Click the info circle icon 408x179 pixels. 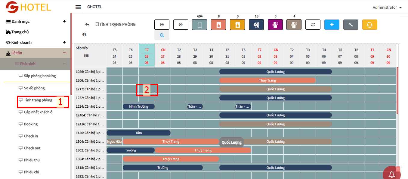pos(84,35)
